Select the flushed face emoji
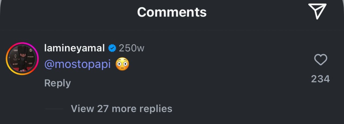Image resolution: width=344 pixels, height=124 pixels. (x=122, y=64)
